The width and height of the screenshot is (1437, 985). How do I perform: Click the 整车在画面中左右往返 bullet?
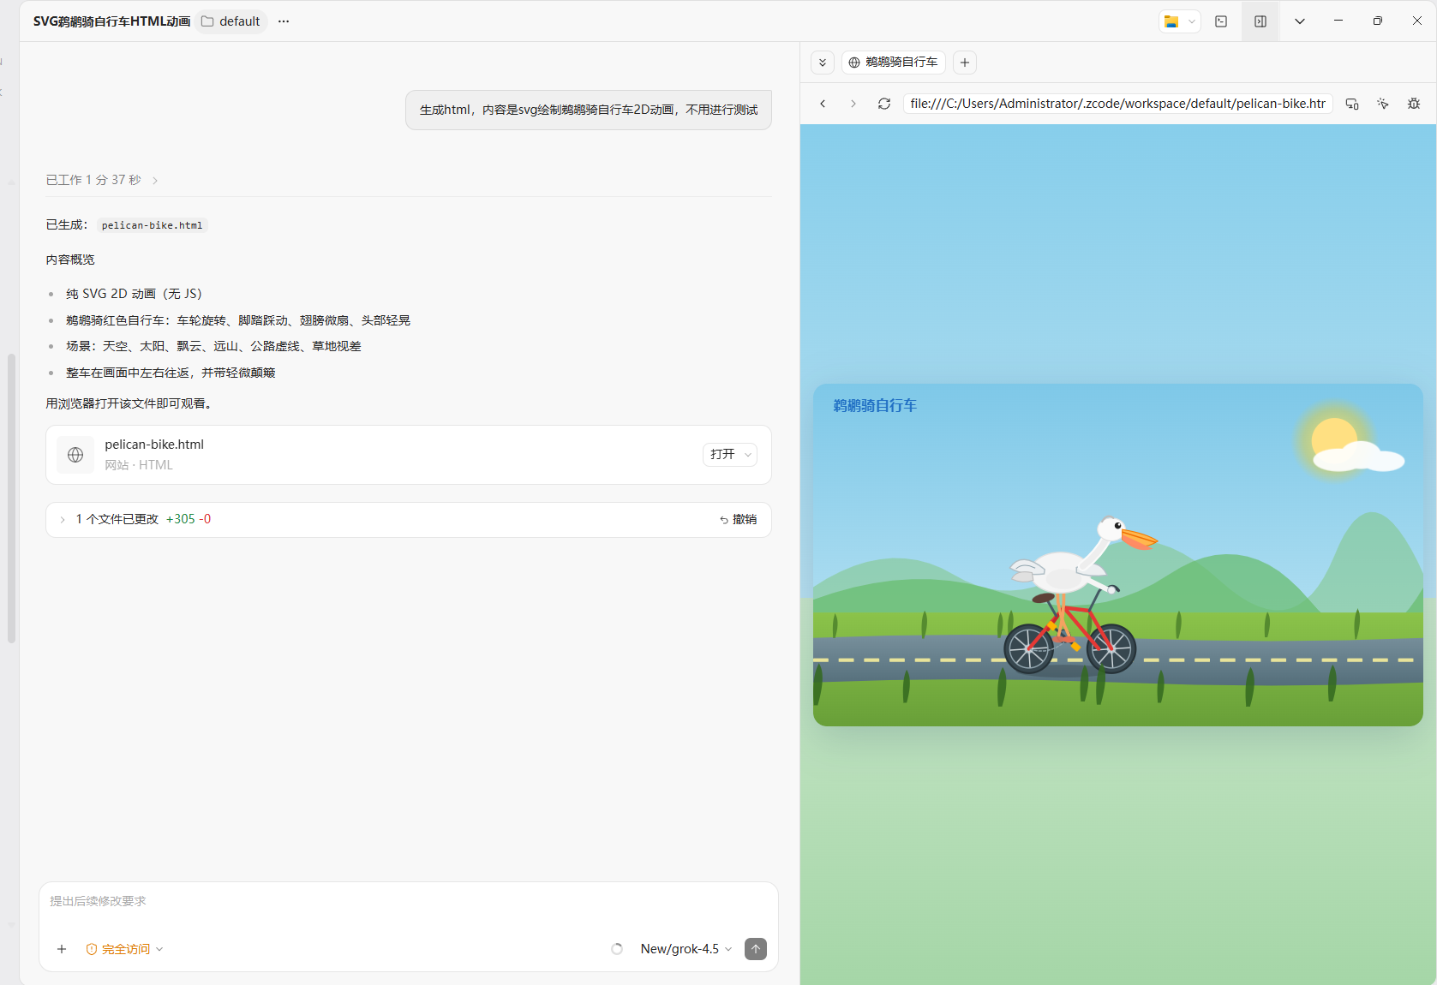[x=171, y=373]
